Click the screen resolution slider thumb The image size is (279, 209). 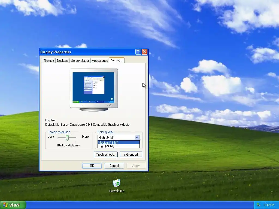(x=67, y=138)
